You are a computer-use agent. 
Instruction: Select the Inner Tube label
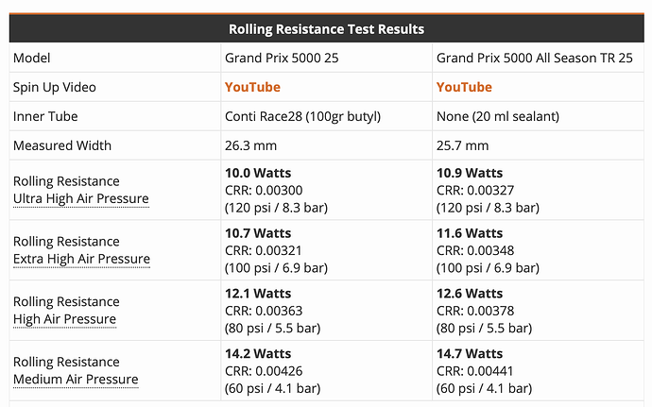[45, 116]
